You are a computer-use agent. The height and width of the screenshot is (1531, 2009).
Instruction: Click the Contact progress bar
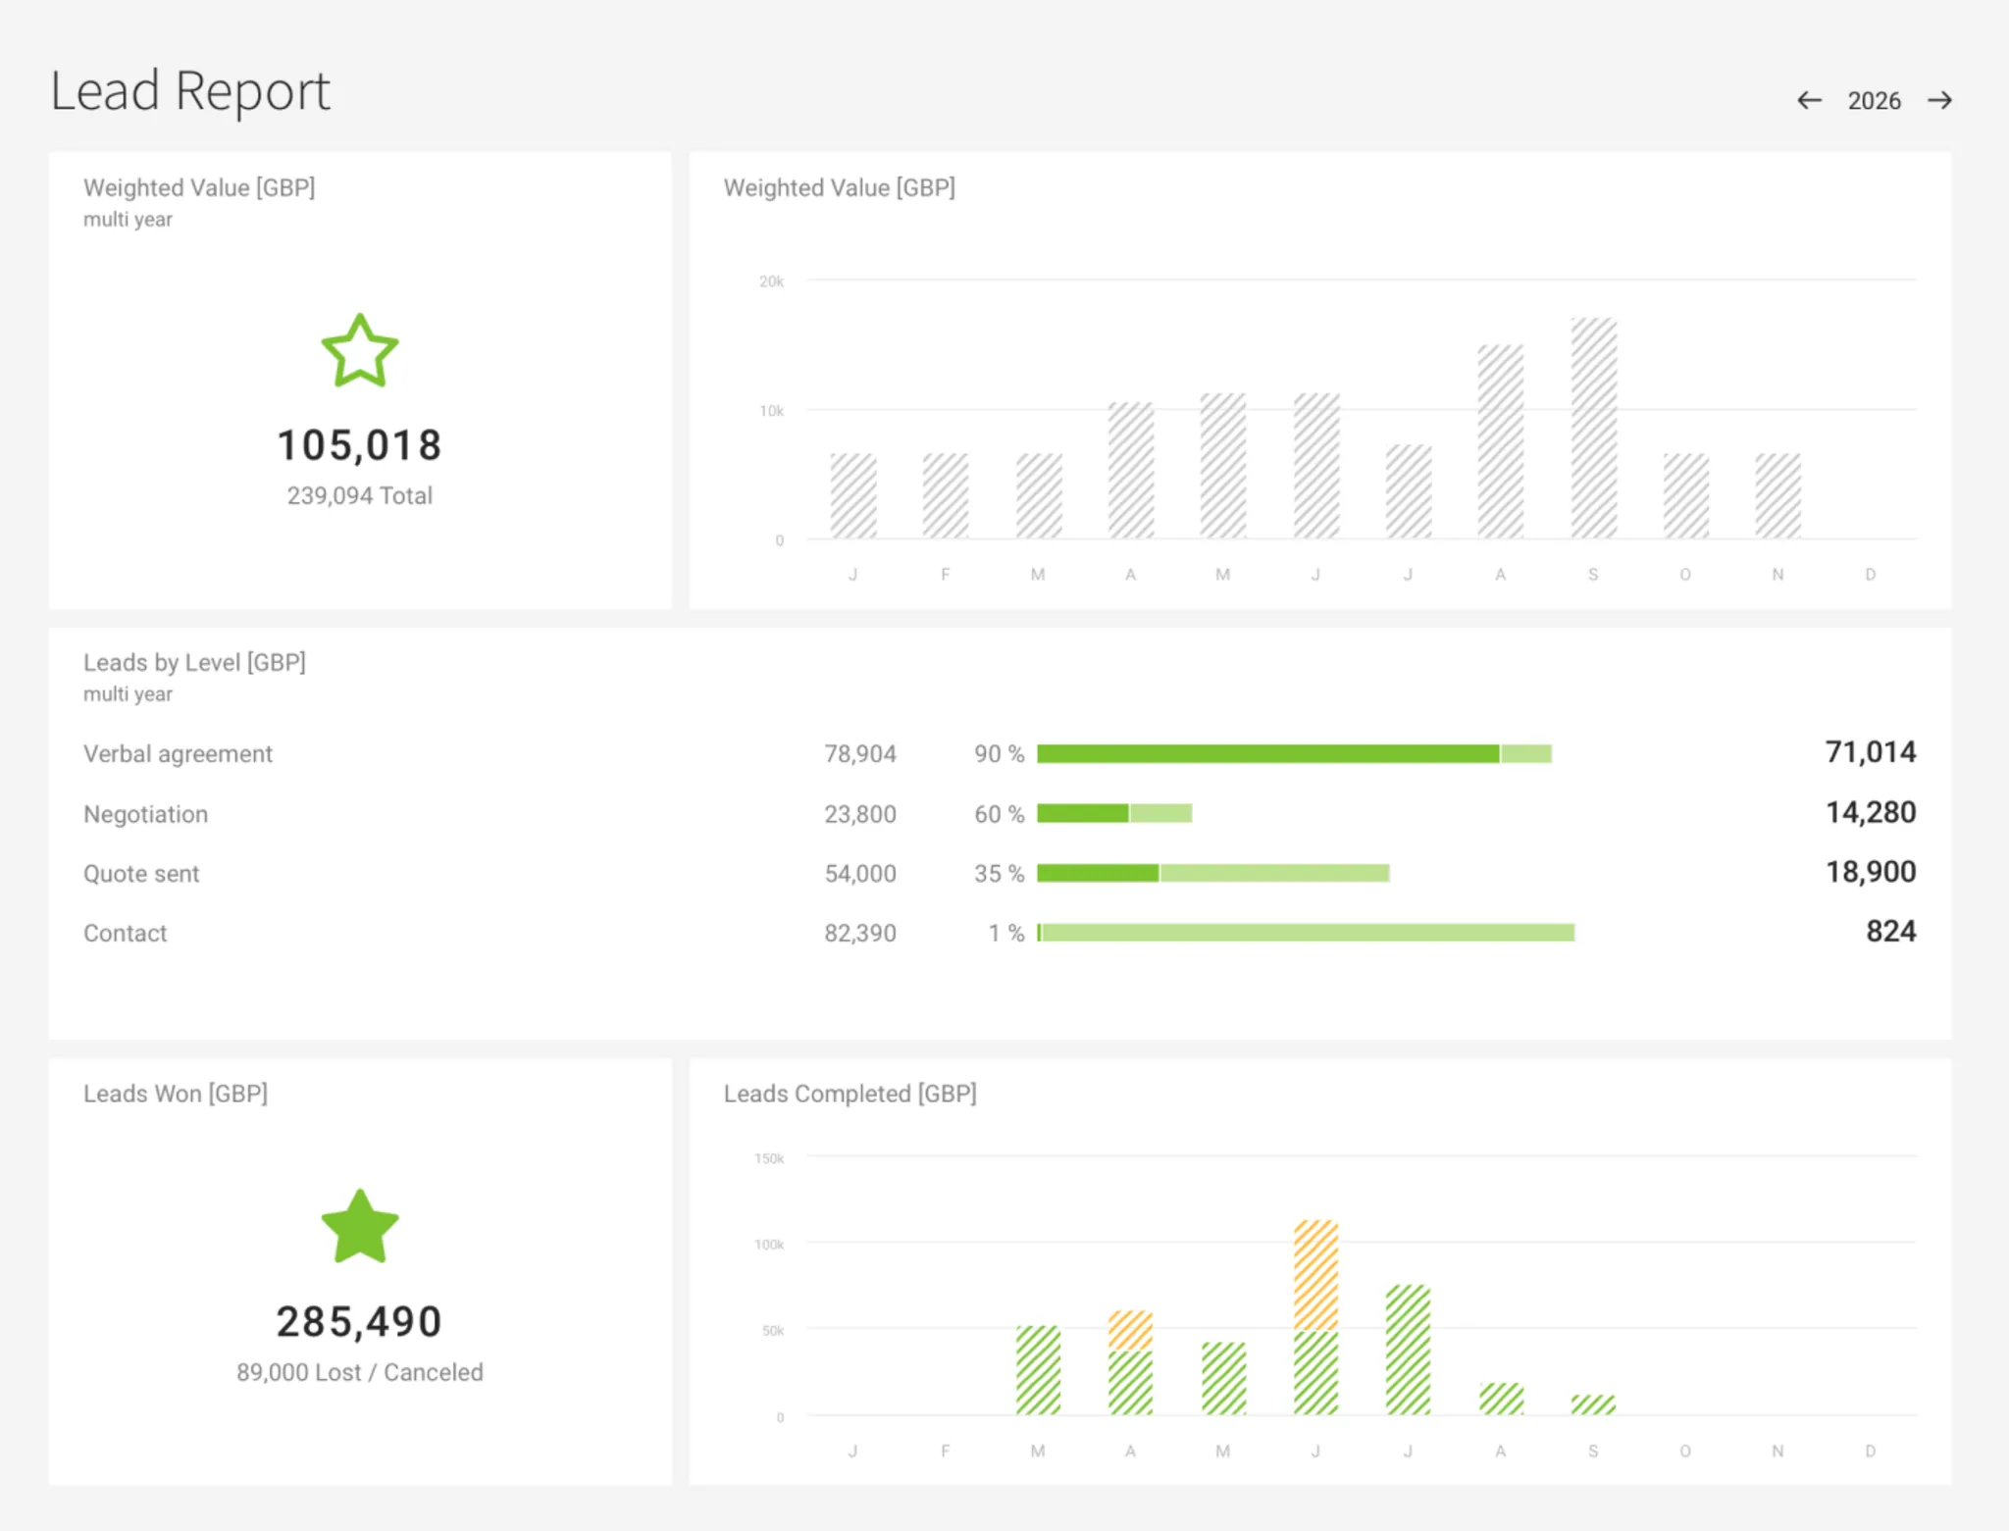pos(1306,933)
